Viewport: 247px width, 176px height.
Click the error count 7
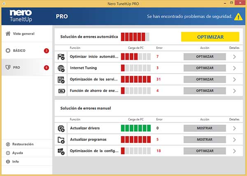[157, 57]
